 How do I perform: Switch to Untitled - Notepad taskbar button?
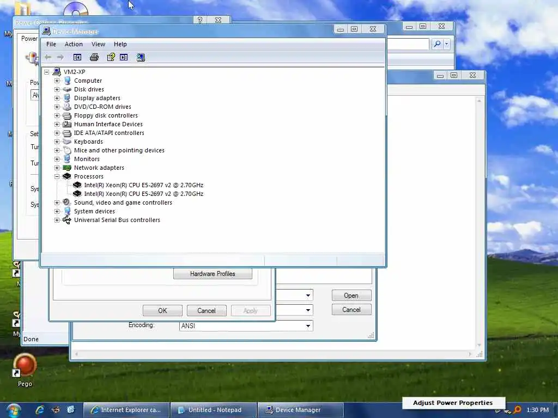click(214, 410)
